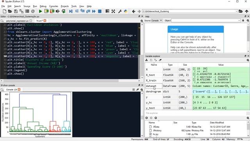The height and width of the screenshot is (141, 250).
Task: Go to parent directory up arrow
Action: 246,11
